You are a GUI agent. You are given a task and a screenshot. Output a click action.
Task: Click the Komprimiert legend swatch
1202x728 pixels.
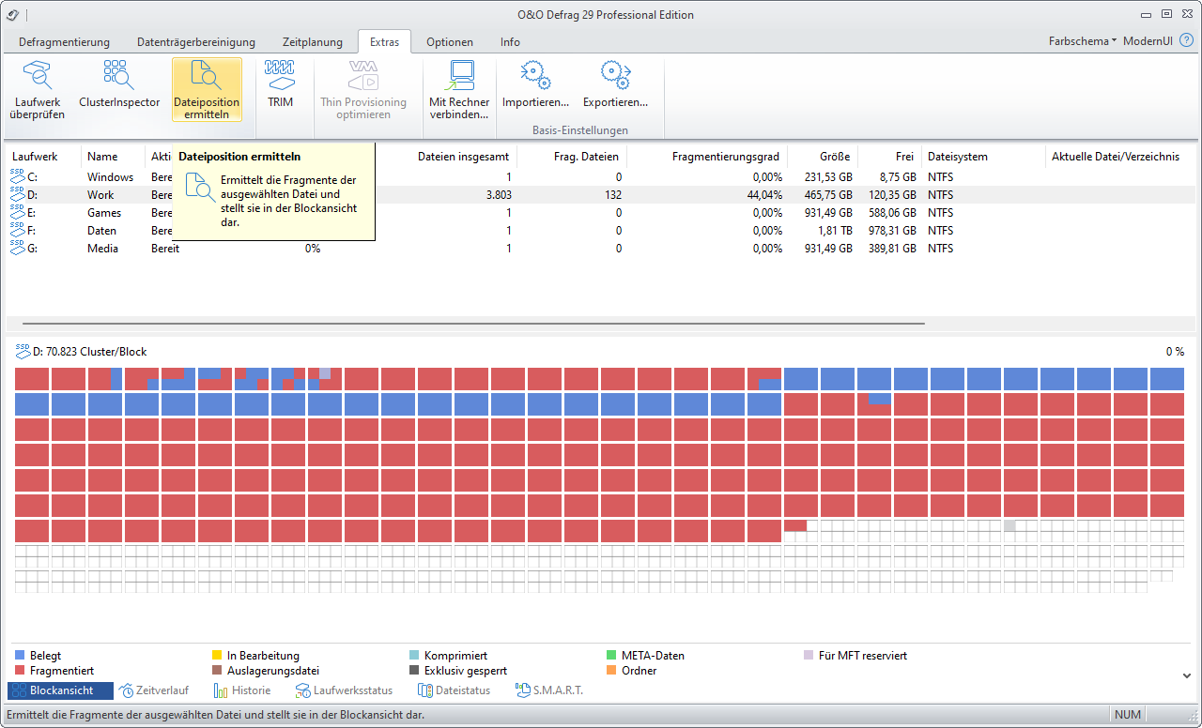coord(415,656)
